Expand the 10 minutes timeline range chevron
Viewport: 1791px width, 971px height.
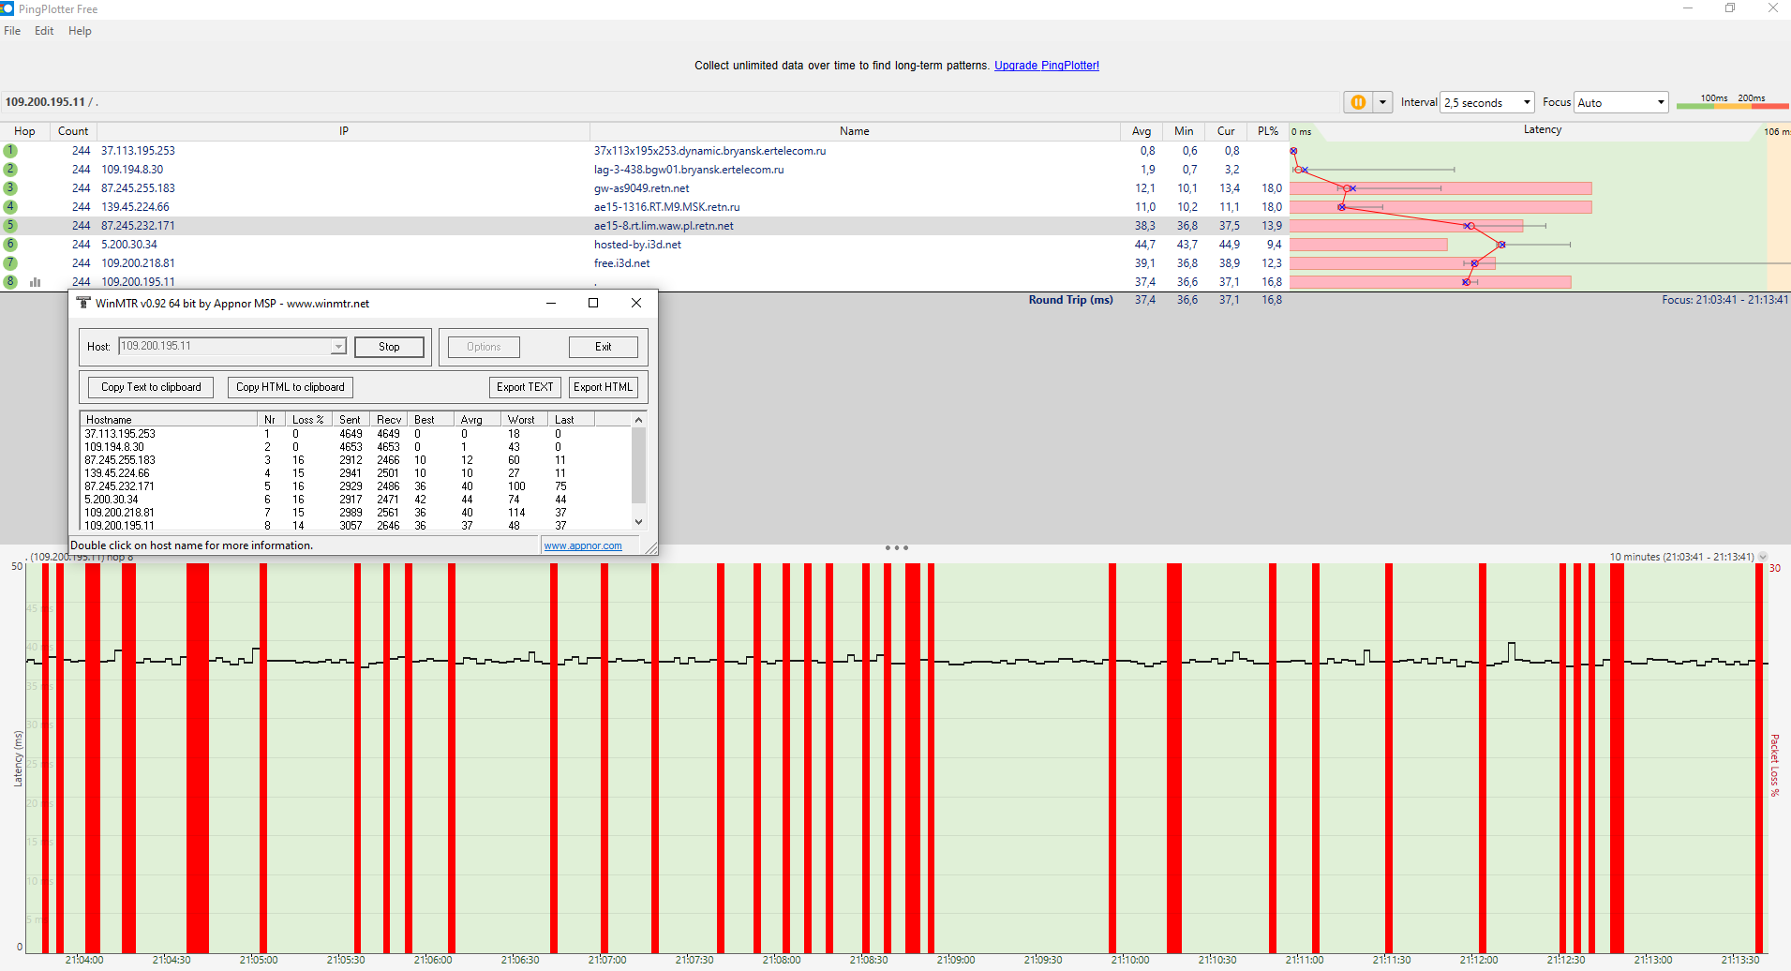click(1763, 557)
